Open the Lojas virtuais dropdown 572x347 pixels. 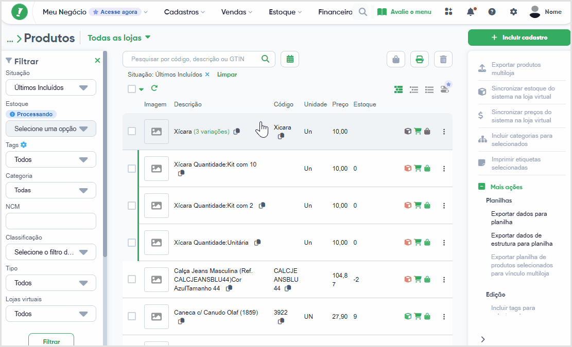pos(50,314)
